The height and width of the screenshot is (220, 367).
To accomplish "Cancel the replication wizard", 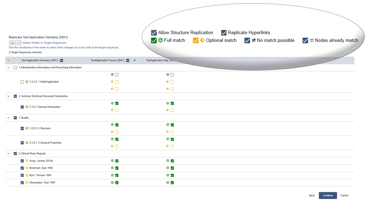I will pyautogui.click(x=344, y=195).
